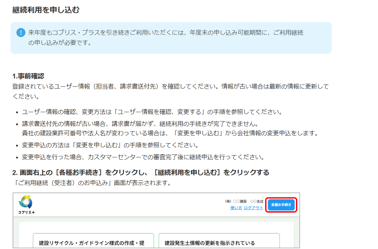Screen dimensions: 378x249
Task: Click the 変更申込の方法は bullet item
Action: click(x=110, y=145)
